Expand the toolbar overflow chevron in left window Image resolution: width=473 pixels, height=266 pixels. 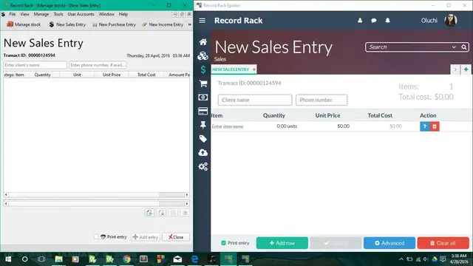189,24
